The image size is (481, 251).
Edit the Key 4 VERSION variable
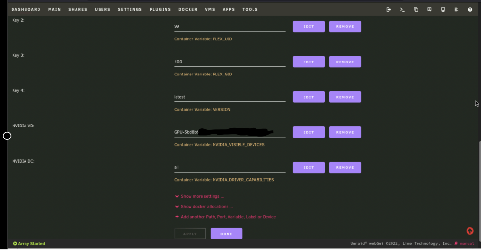pyautogui.click(x=309, y=97)
